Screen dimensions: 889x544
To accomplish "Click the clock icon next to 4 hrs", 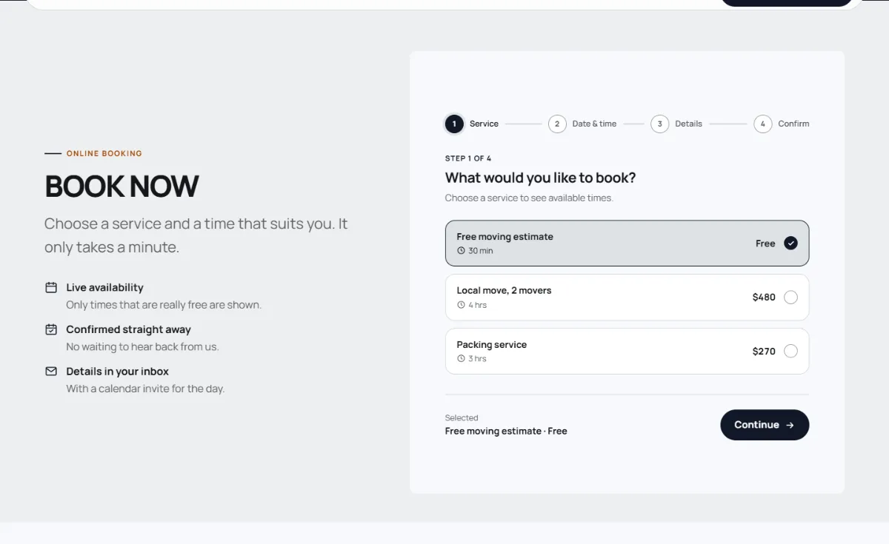I will click(461, 305).
